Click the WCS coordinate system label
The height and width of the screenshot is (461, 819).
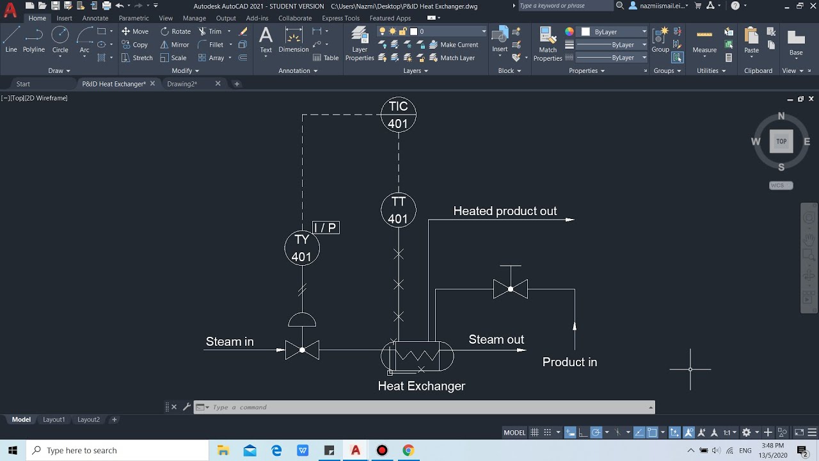click(781, 185)
